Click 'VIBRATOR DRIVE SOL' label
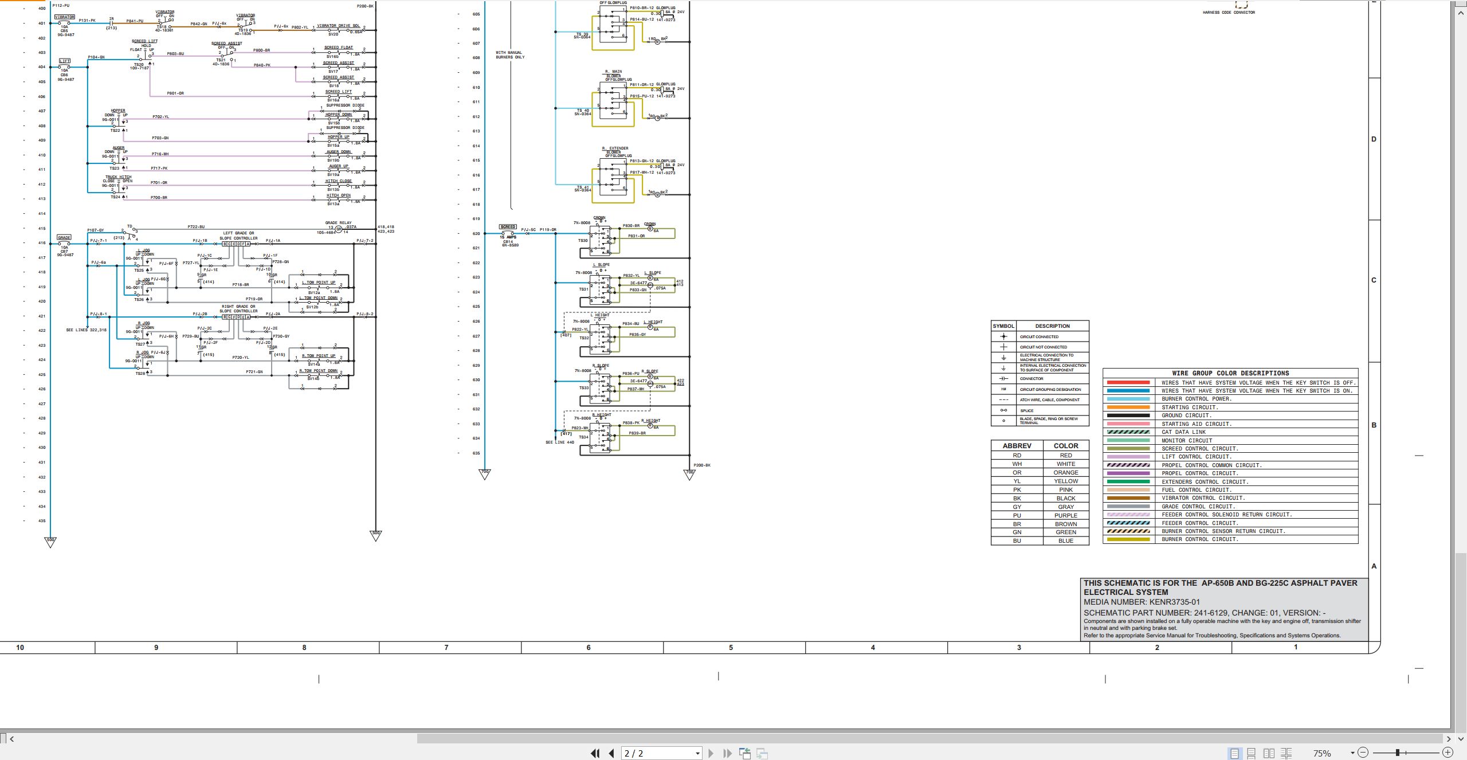Viewport: 1467px width, 760px height. (338, 26)
